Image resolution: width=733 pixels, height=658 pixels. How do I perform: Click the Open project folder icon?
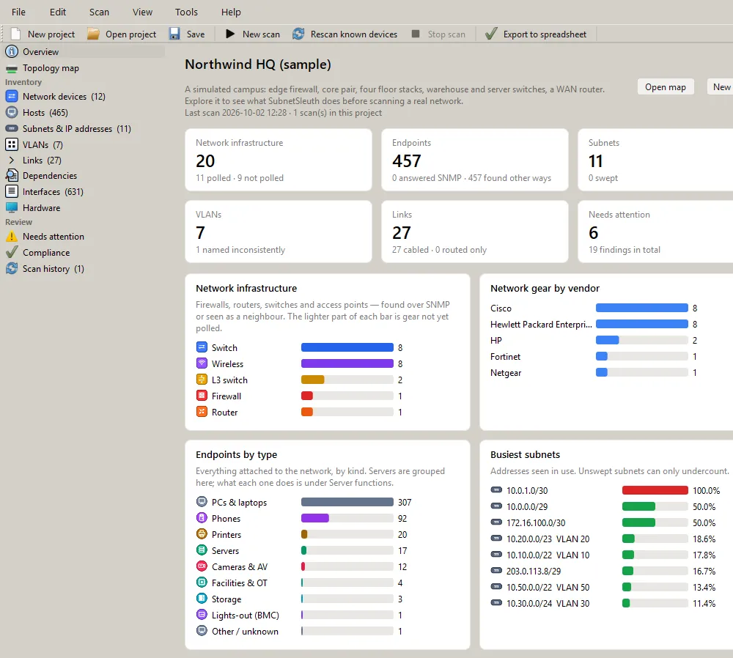tap(94, 34)
